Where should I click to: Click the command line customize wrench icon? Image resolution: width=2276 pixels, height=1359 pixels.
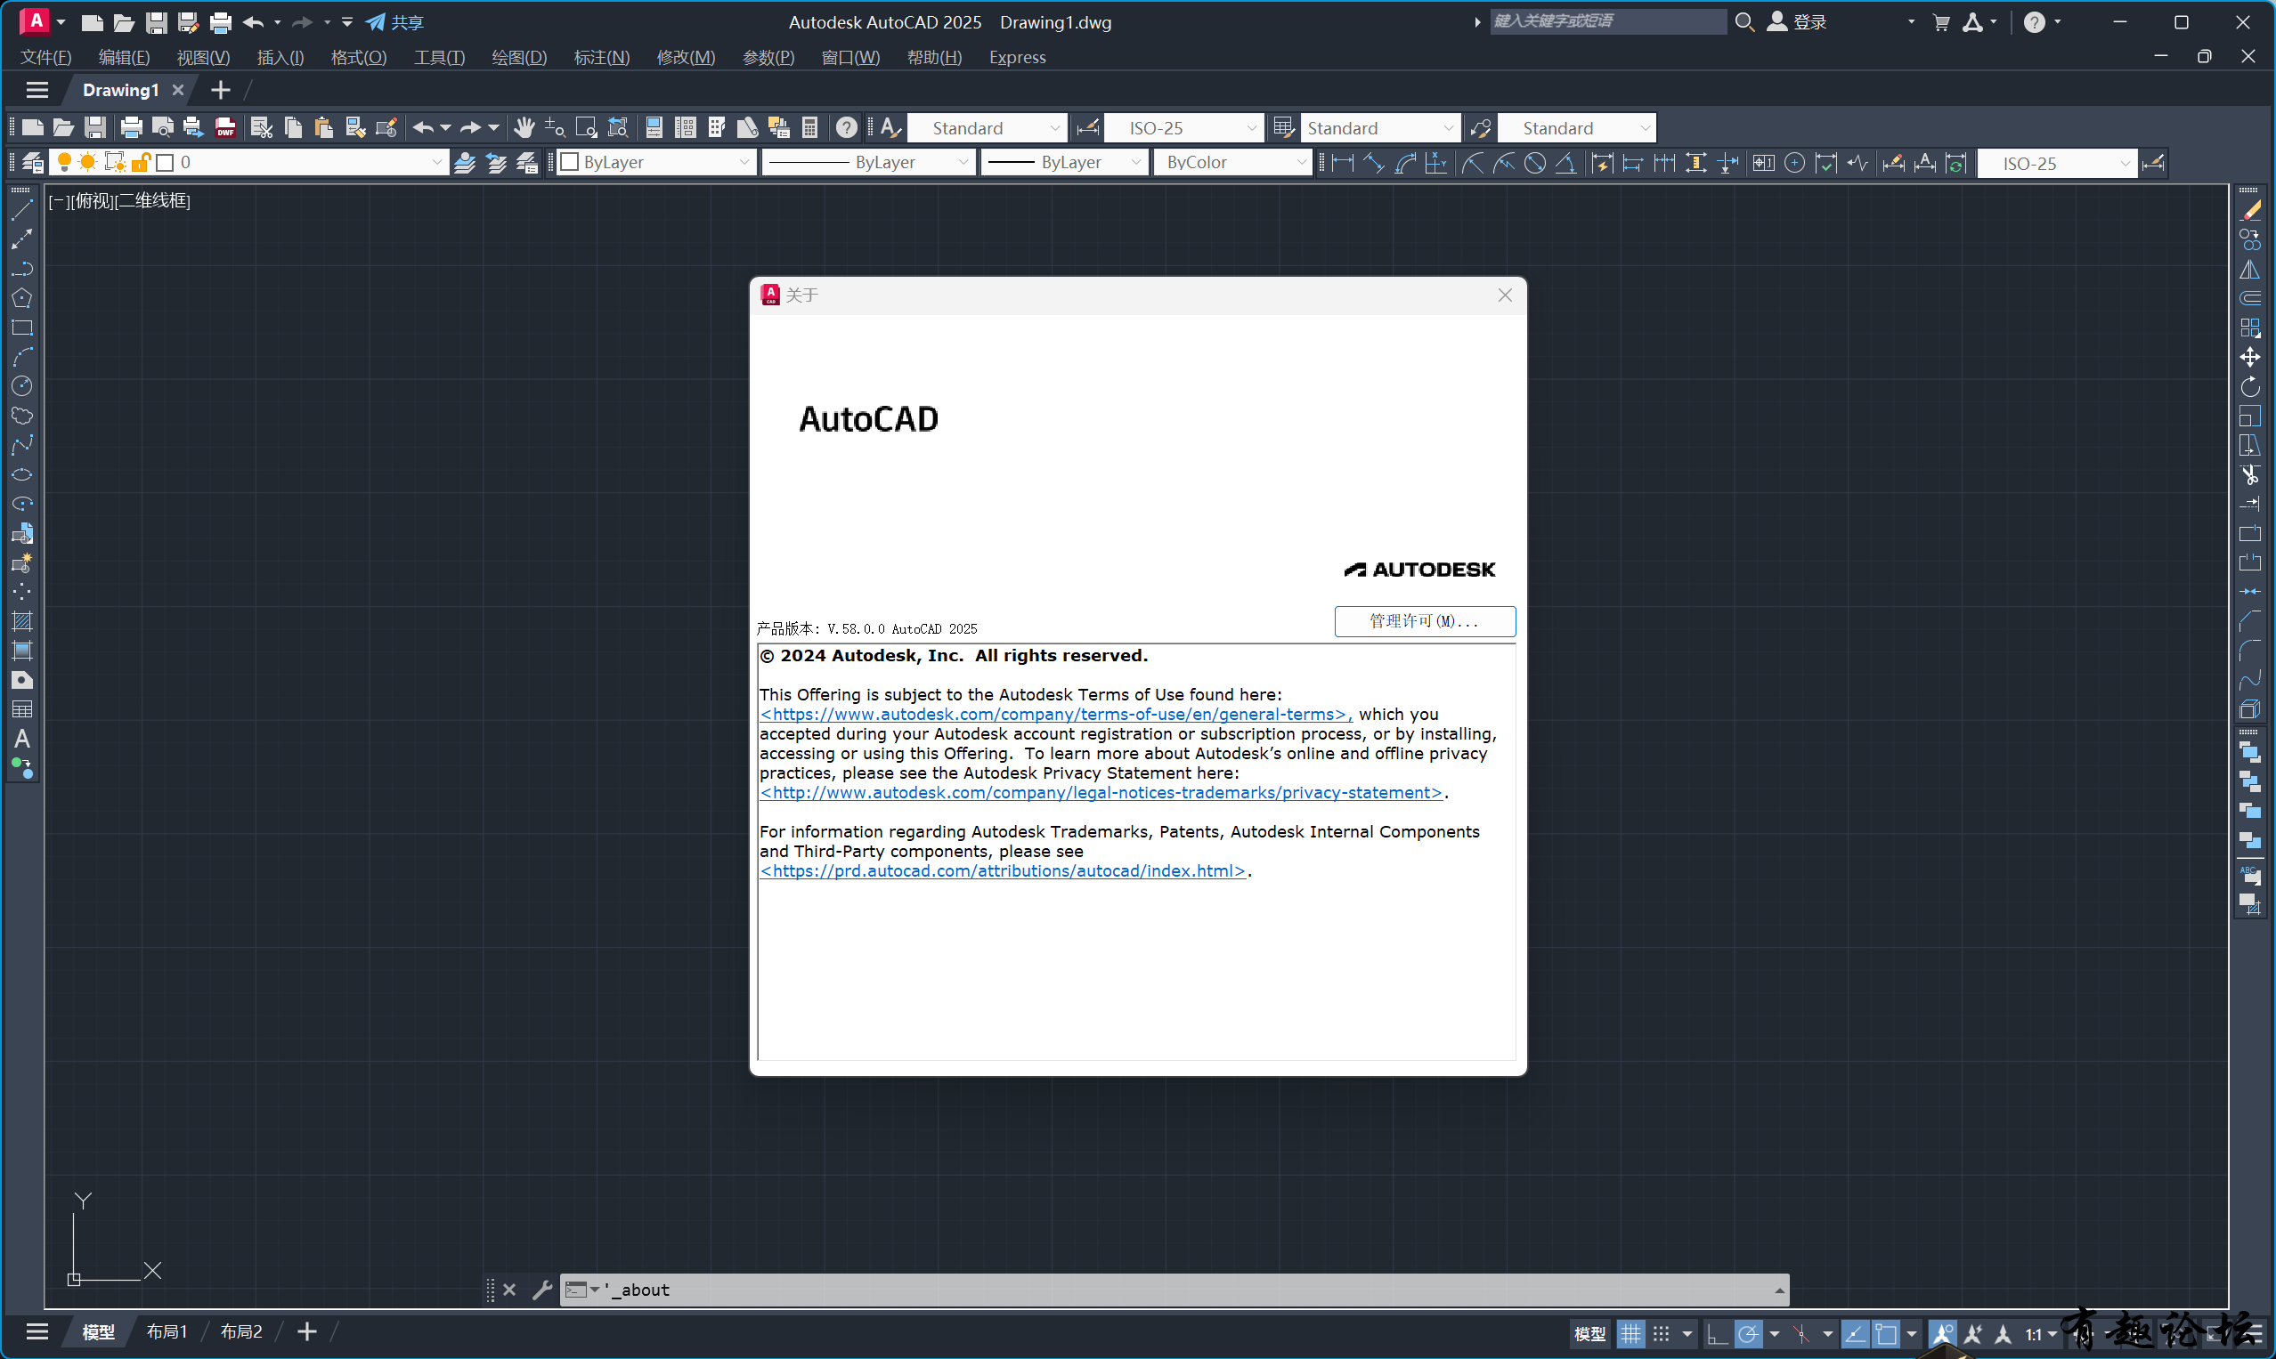pyautogui.click(x=541, y=1290)
